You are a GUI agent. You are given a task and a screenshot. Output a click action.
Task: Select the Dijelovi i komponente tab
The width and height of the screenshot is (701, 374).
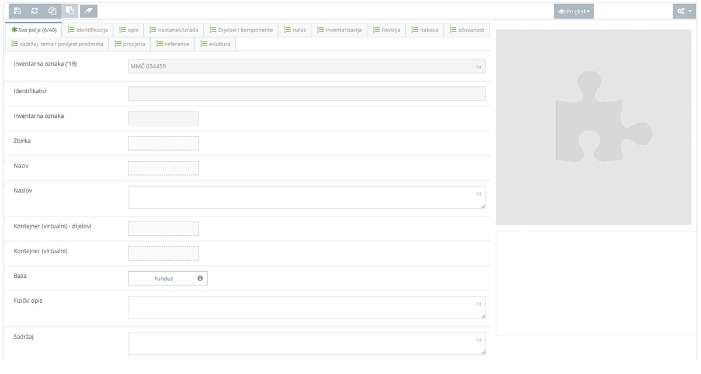241,30
